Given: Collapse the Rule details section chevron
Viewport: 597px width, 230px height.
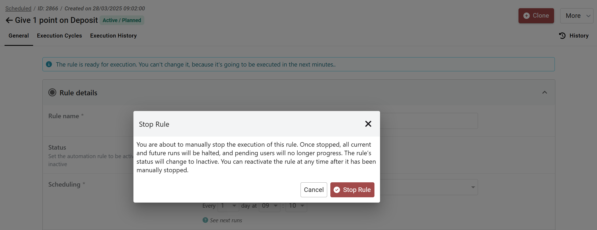Looking at the screenshot, I should click(x=544, y=92).
